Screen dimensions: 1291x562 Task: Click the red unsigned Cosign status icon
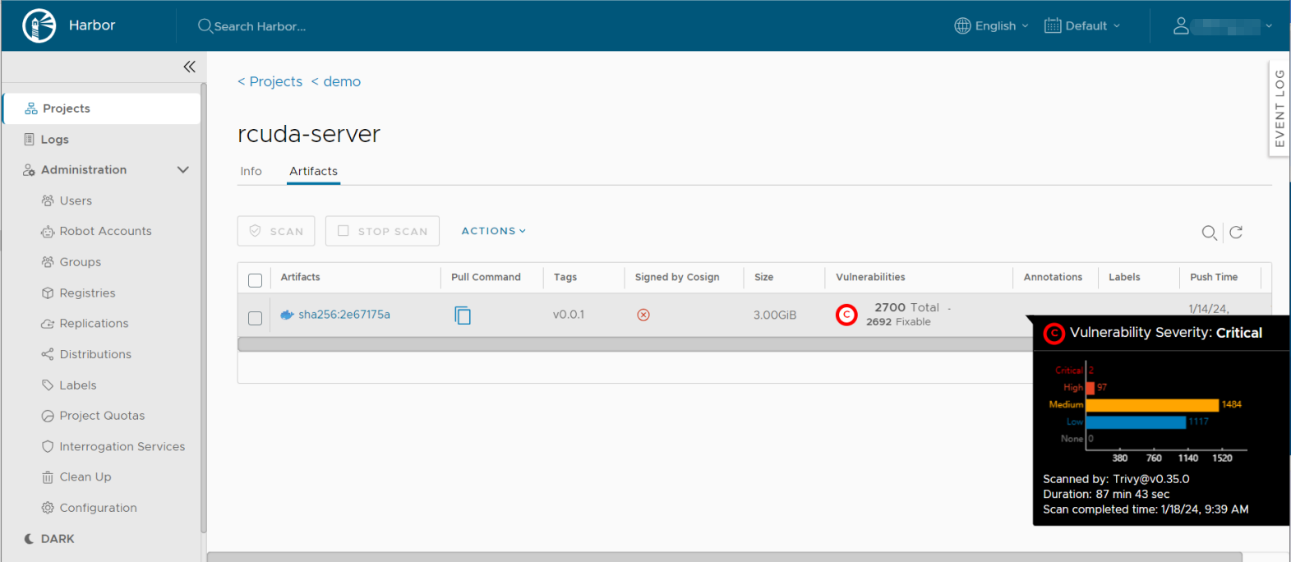643,315
